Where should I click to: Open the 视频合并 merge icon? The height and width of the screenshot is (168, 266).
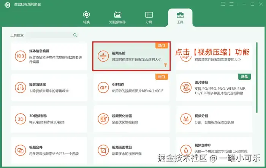[21, 151]
